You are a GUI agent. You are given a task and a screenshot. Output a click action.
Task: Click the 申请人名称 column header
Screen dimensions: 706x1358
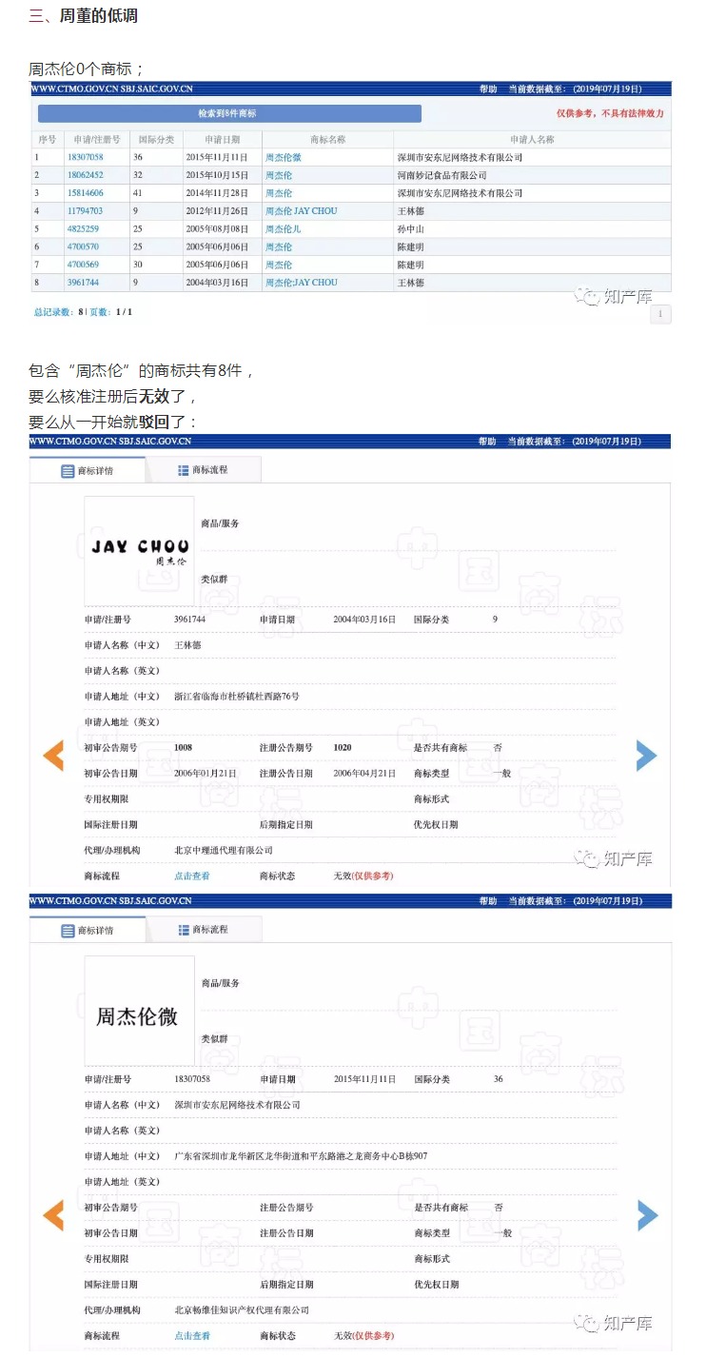[x=532, y=139]
